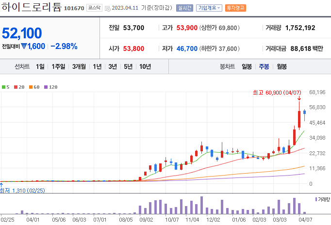
Task: Click the 12/02 date axis label
Action: click(213, 220)
